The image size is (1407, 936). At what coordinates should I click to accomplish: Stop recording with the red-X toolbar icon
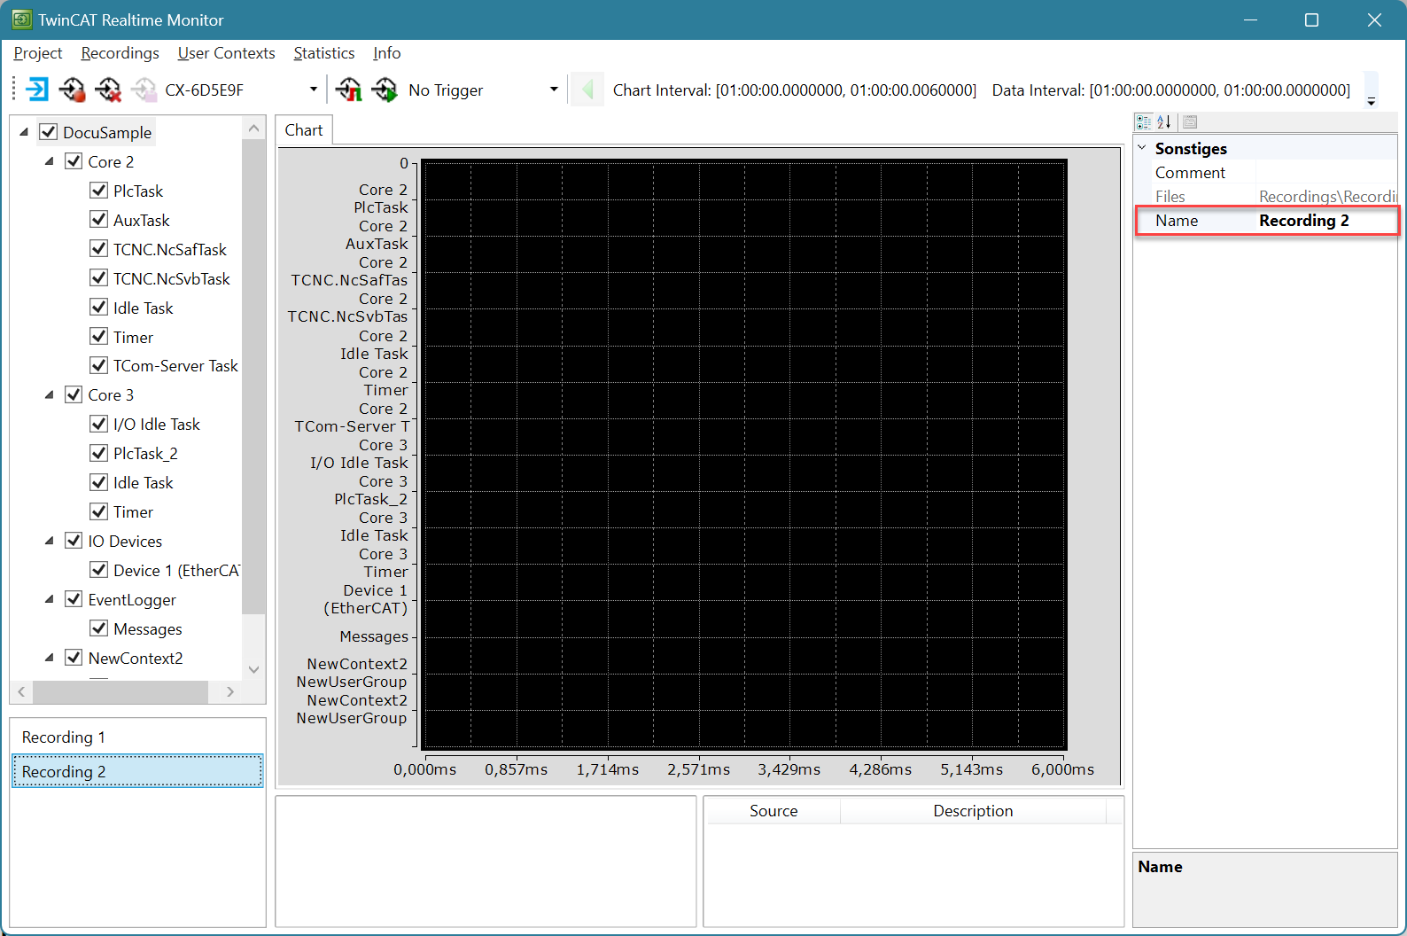[x=108, y=90]
